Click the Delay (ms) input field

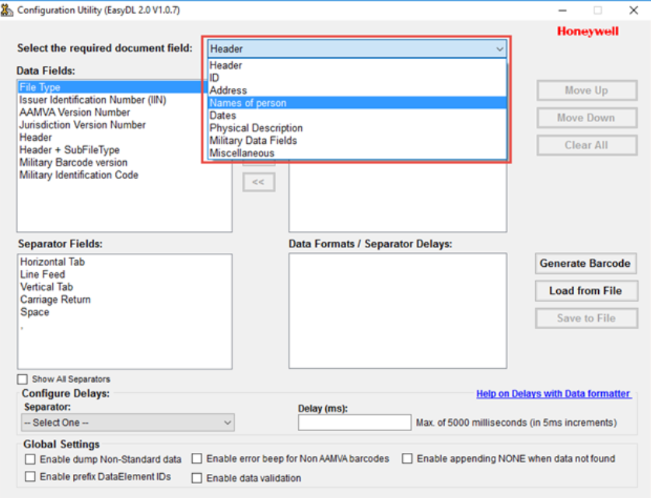click(x=355, y=423)
